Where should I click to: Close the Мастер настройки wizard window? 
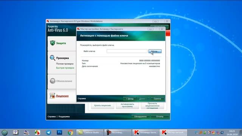[162, 29]
